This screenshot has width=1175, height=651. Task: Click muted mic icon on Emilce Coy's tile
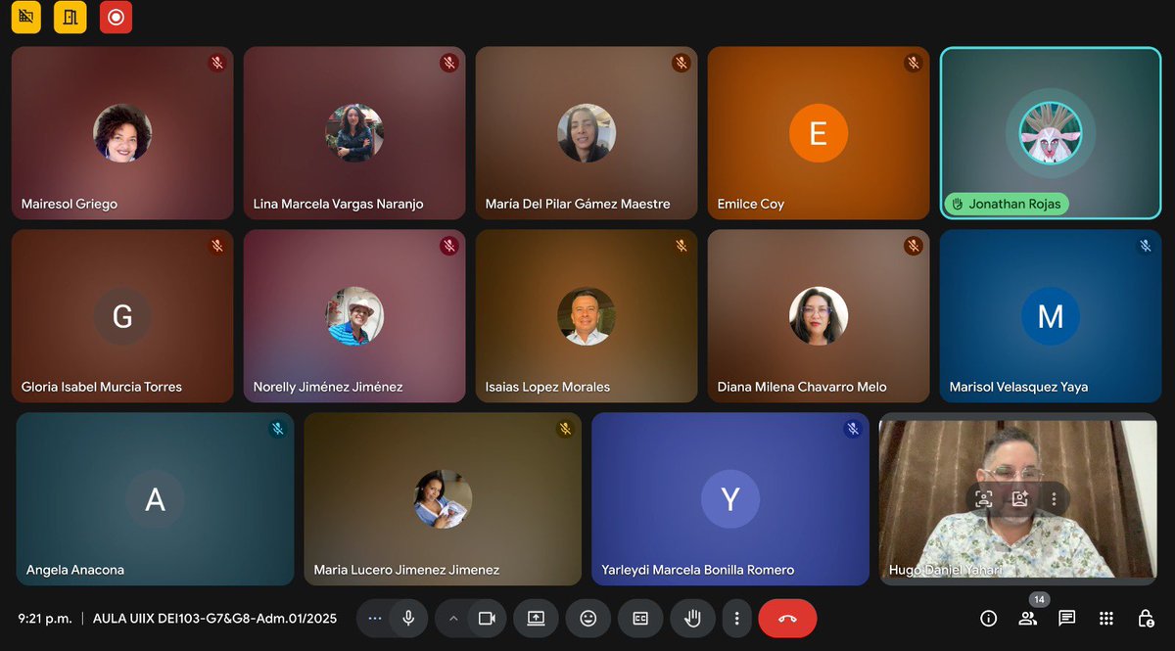[914, 63]
